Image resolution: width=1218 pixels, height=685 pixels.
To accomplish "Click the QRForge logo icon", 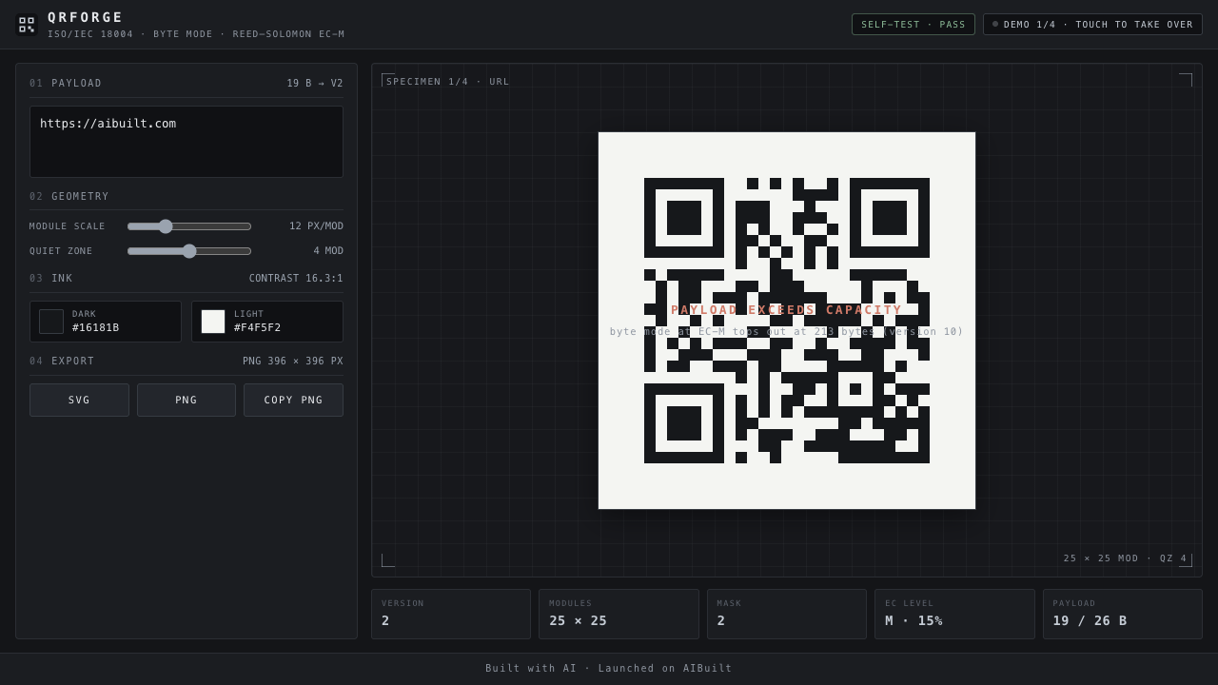I will pos(27,25).
